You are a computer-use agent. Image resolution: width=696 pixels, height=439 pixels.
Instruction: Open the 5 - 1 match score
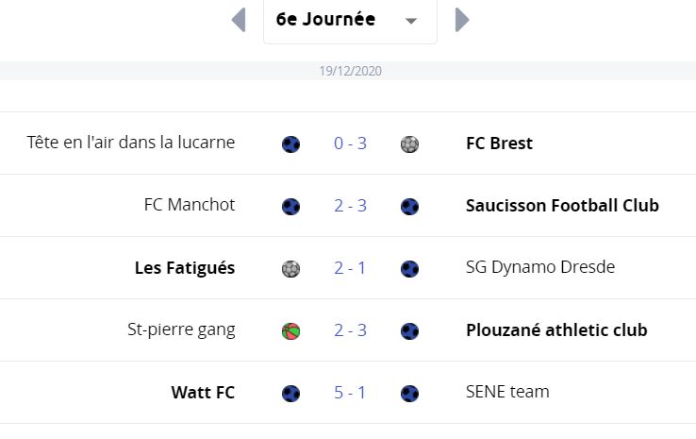click(x=350, y=393)
